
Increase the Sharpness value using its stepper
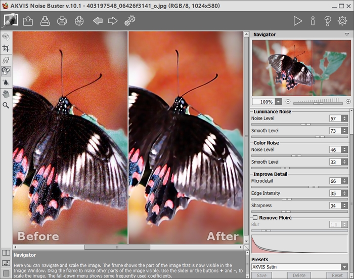(x=344, y=204)
